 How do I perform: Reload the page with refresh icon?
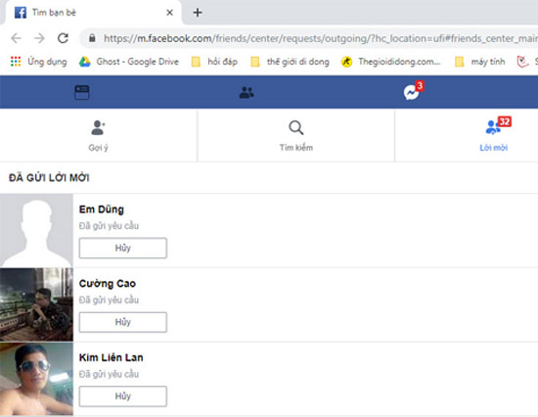point(63,38)
